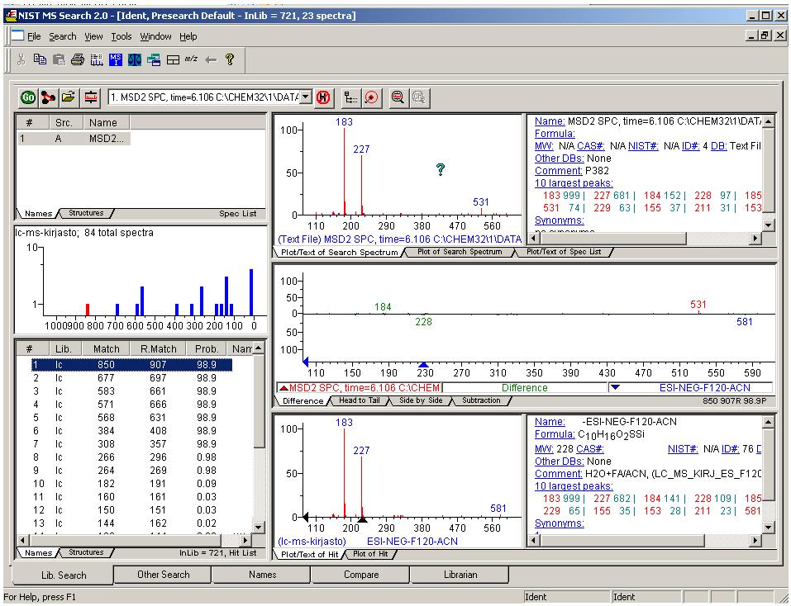791x606 pixels.
Task: Click the 10 largest peaks link of the search spectrum
Action: pos(574,183)
